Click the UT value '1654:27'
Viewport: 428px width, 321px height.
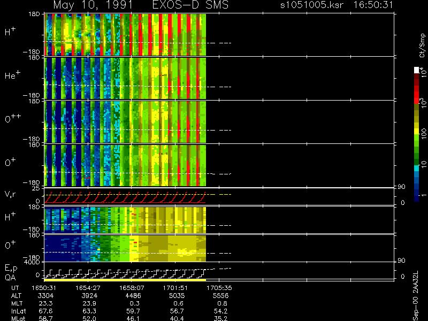pos(88,288)
